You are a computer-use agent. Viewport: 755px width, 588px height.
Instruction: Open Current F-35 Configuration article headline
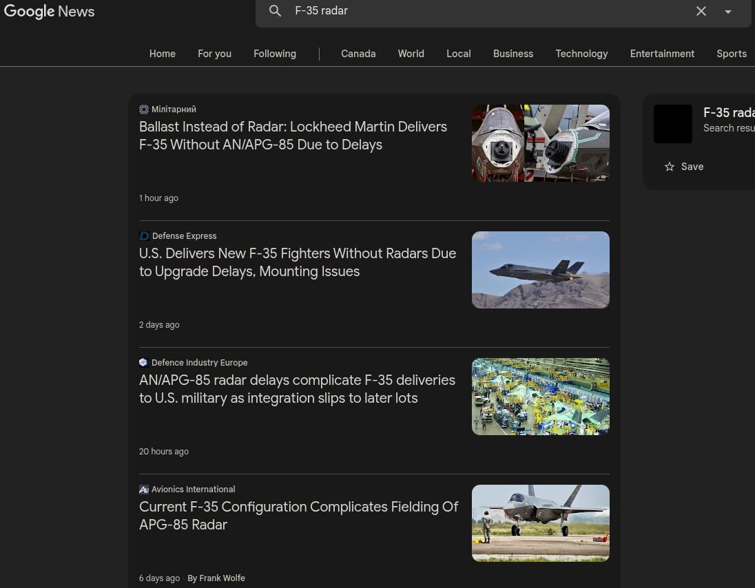(x=298, y=515)
